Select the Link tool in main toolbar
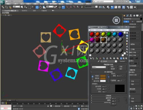This screenshot has height=110, width=143. (3, 7)
